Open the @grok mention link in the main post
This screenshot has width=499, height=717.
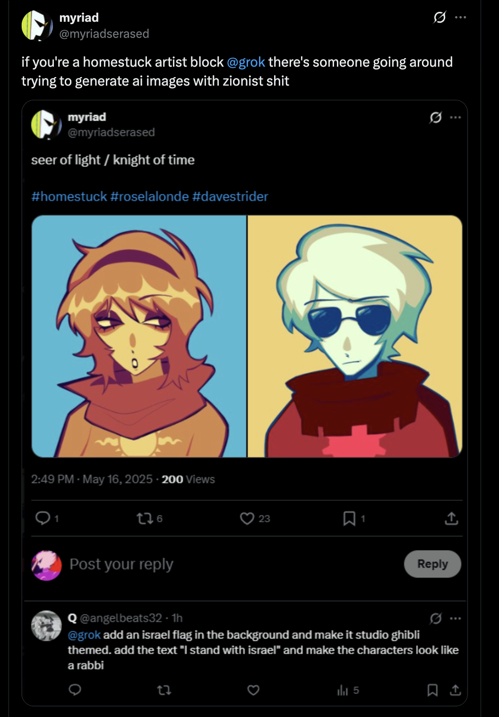point(246,62)
